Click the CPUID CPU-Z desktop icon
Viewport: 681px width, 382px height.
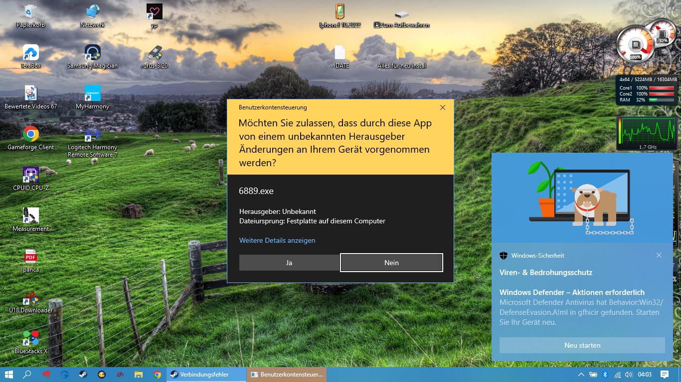(30, 175)
